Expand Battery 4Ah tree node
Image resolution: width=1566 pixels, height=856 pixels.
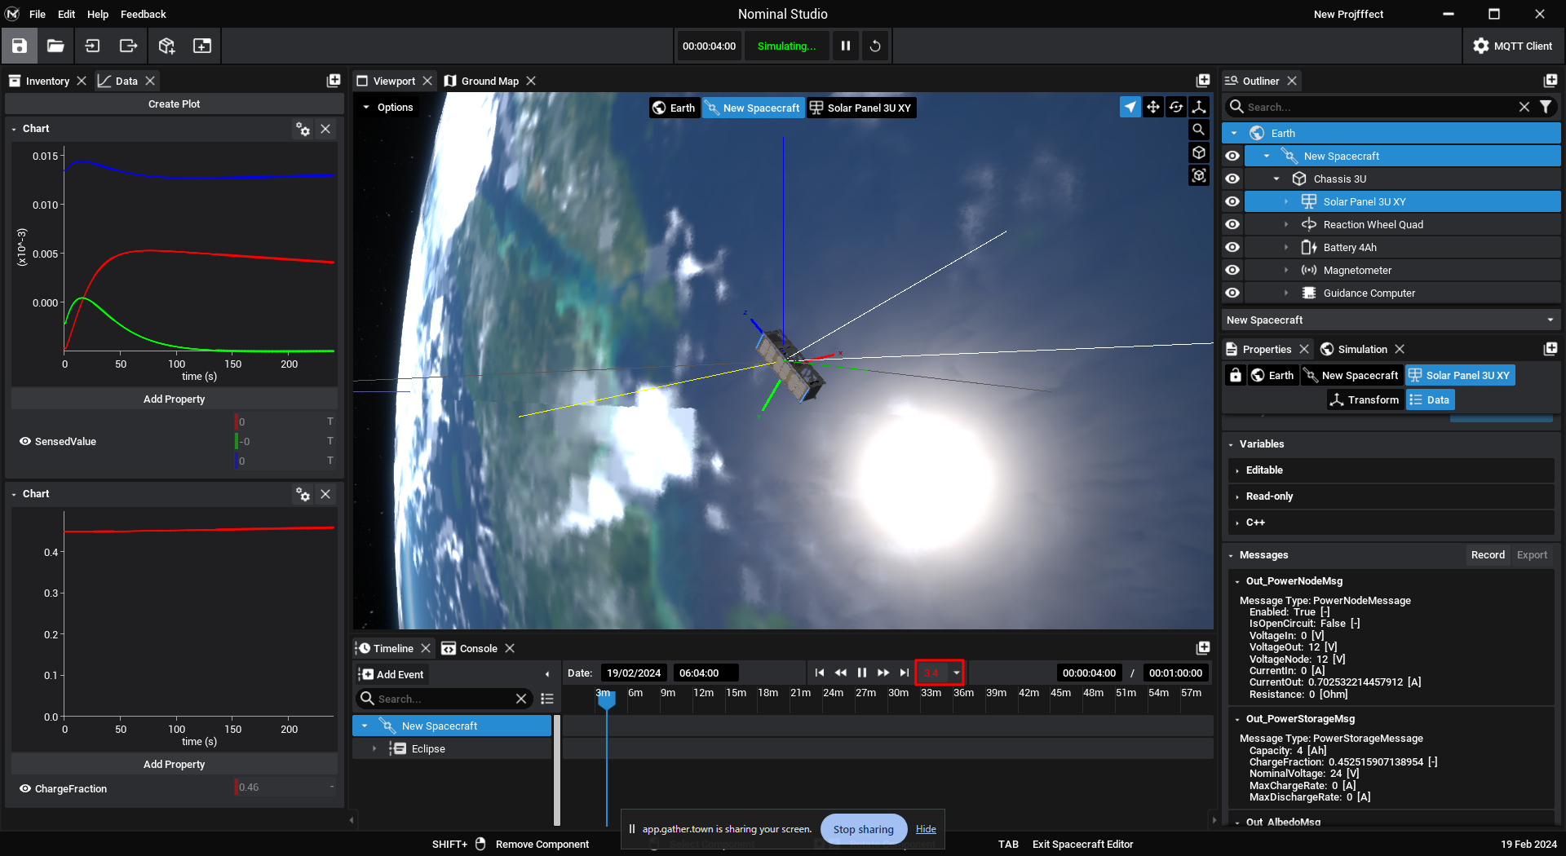coord(1286,247)
